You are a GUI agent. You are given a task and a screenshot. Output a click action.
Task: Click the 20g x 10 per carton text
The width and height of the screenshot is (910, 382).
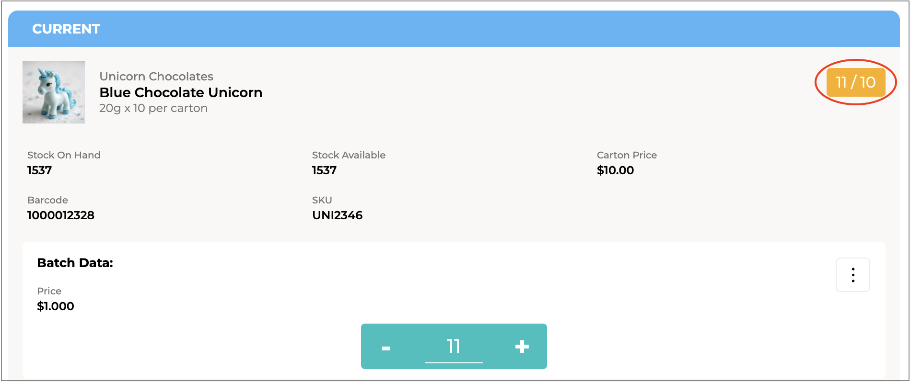pyautogui.click(x=153, y=108)
